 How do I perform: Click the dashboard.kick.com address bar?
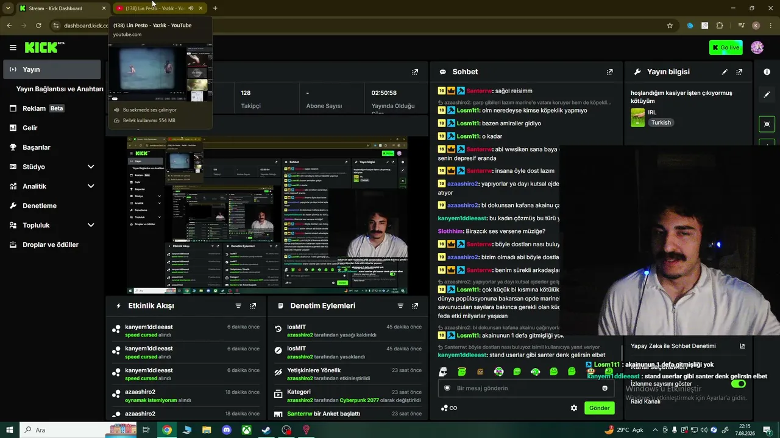(x=85, y=26)
